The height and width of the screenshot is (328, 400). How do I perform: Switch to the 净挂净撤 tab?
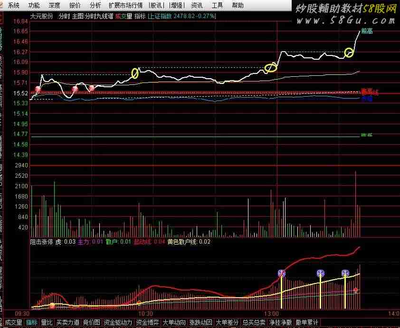(x=281, y=322)
